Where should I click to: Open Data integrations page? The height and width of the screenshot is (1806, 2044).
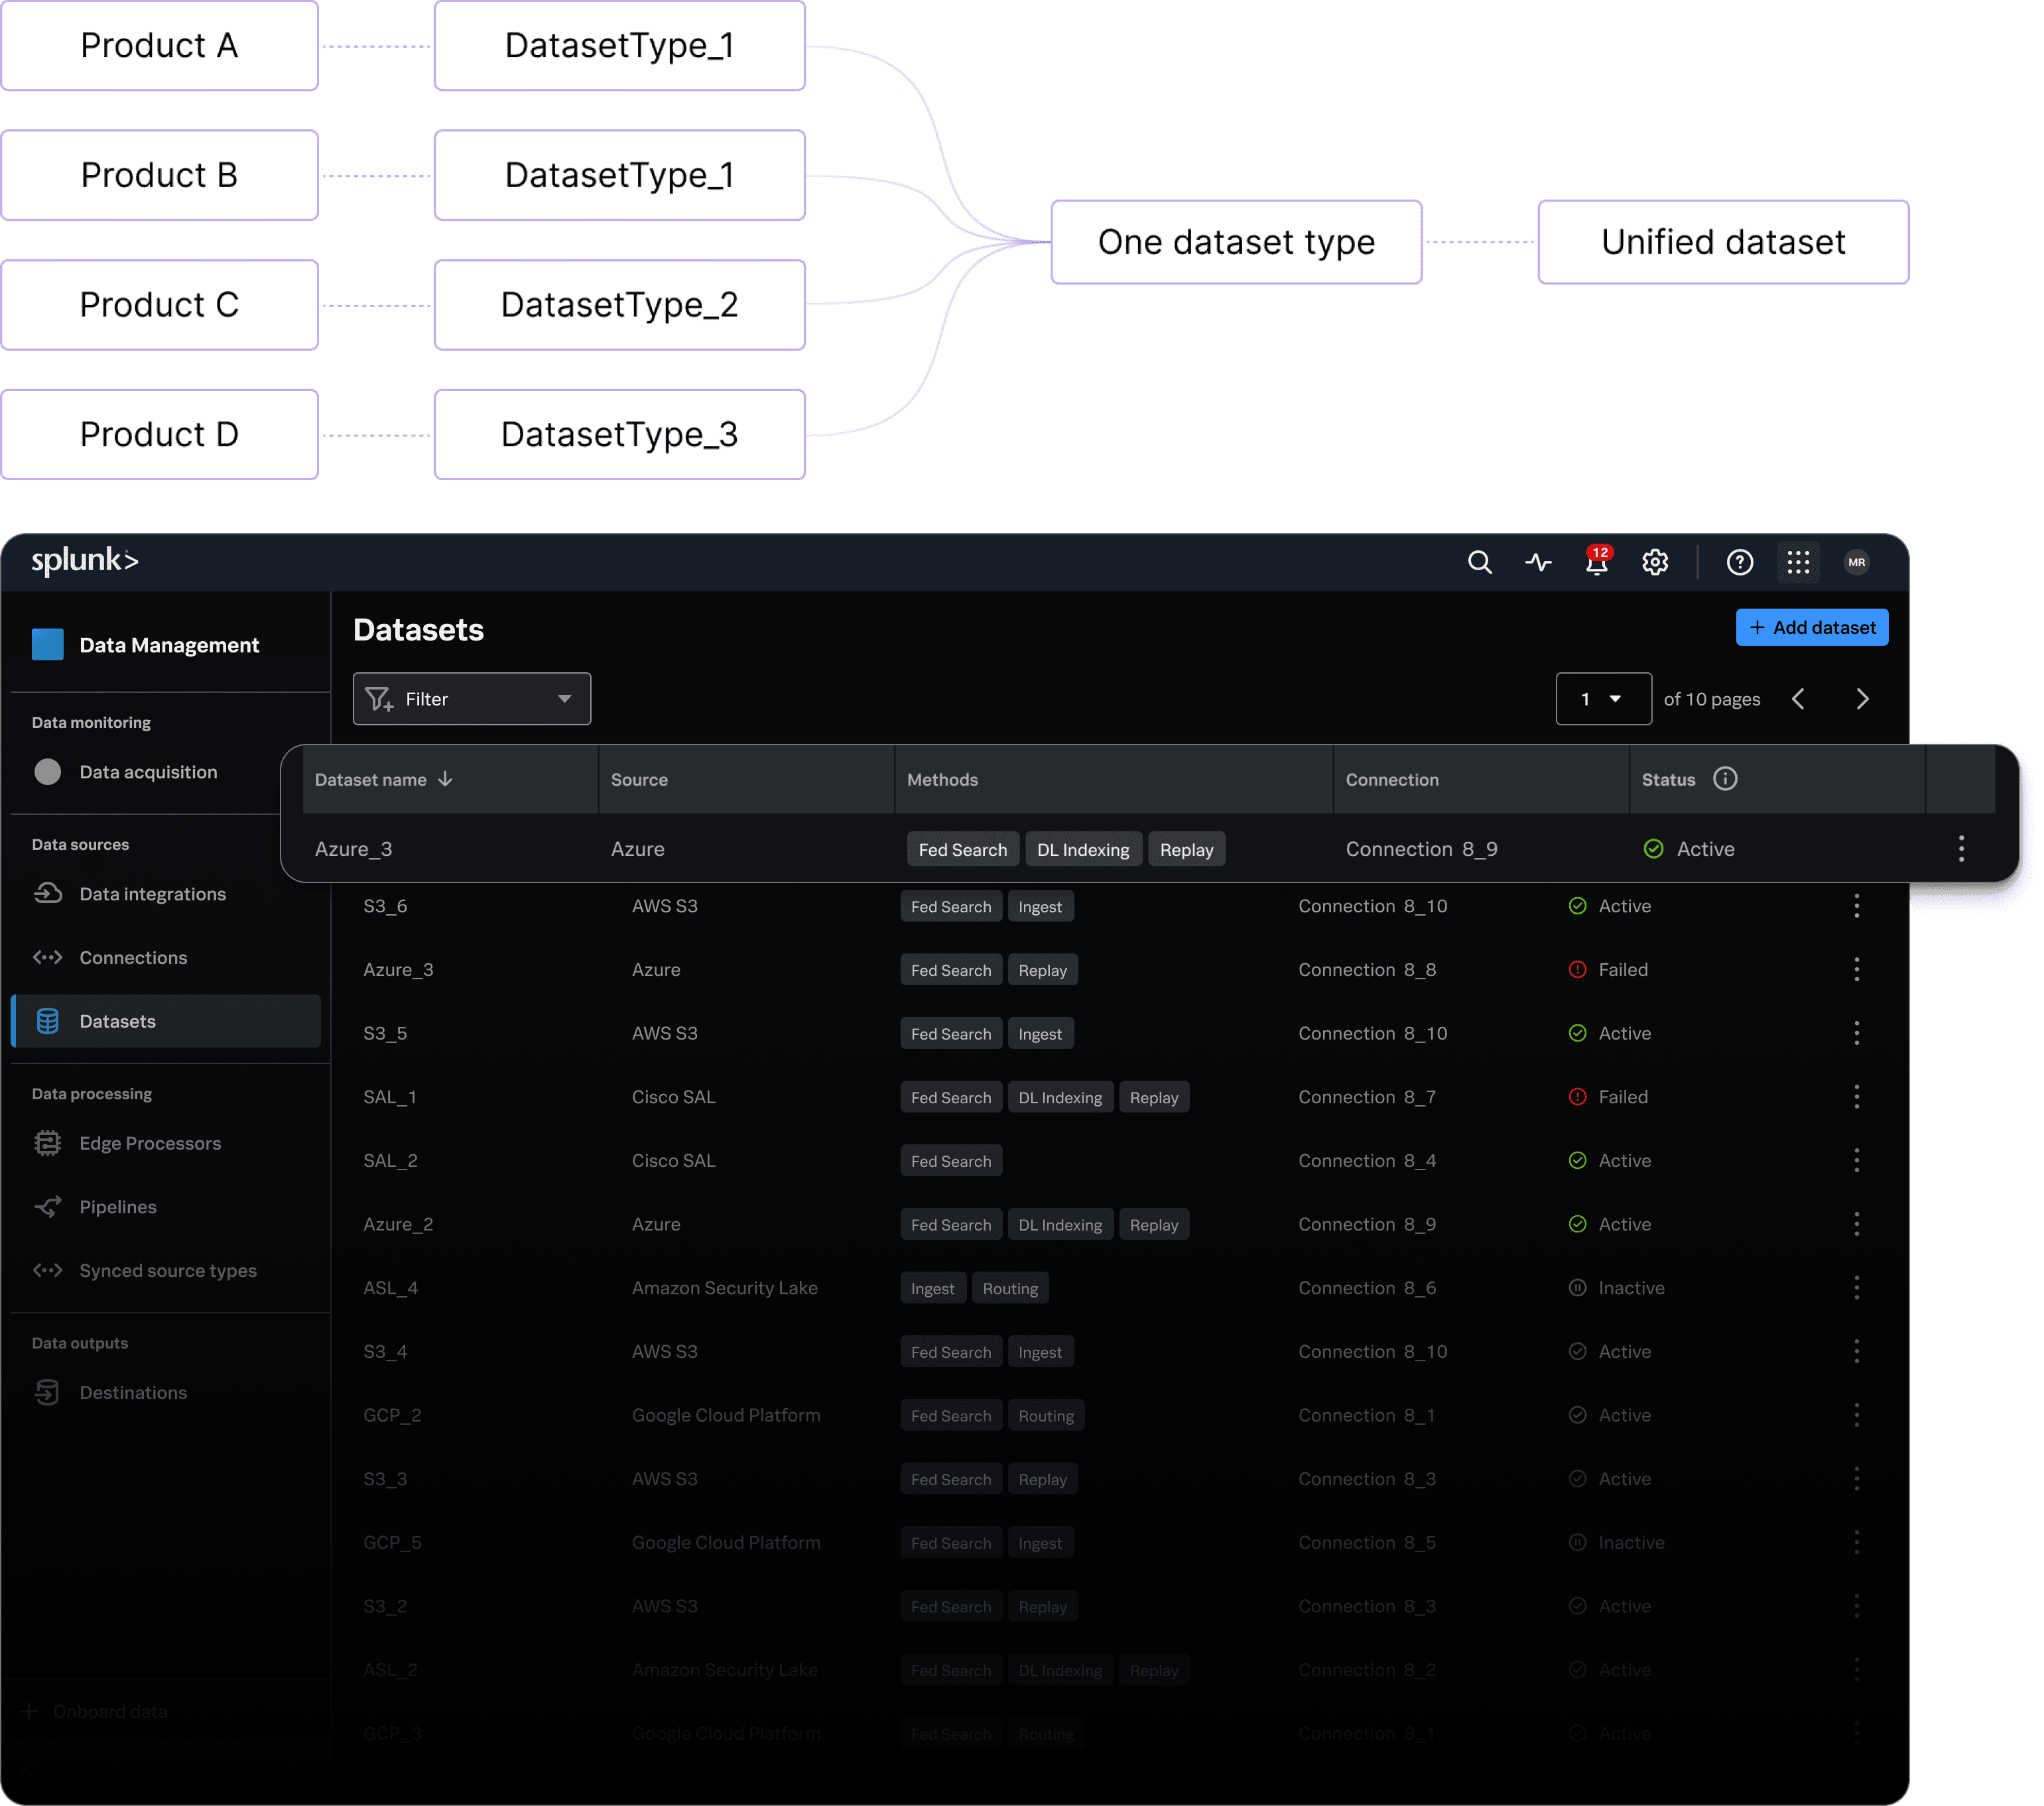pyautogui.click(x=152, y=894)
